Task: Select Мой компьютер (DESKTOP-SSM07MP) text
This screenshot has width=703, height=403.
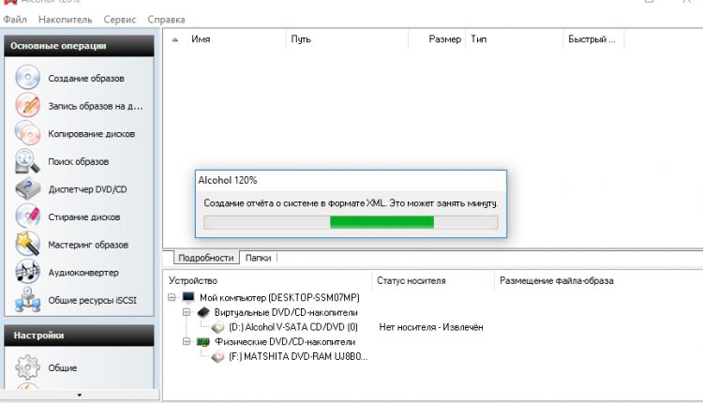Action: (279, 297)
